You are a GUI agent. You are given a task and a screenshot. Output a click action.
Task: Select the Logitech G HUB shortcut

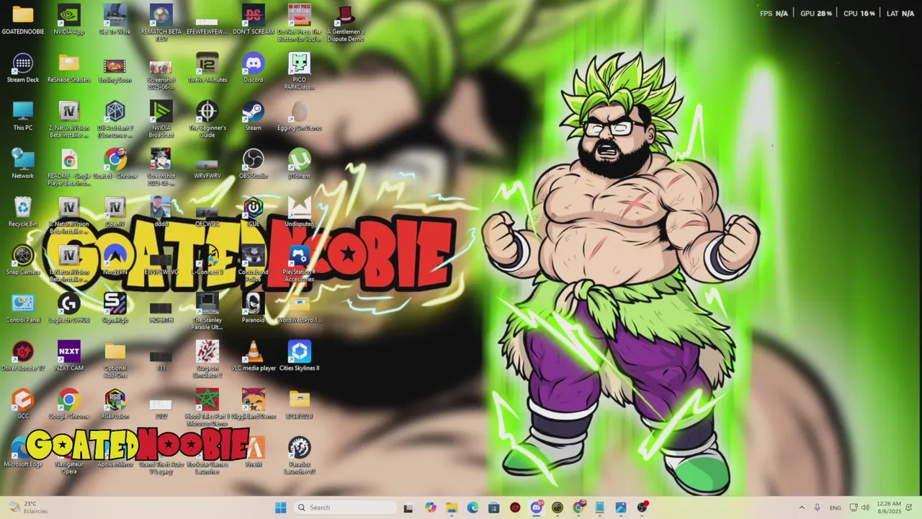69,309
